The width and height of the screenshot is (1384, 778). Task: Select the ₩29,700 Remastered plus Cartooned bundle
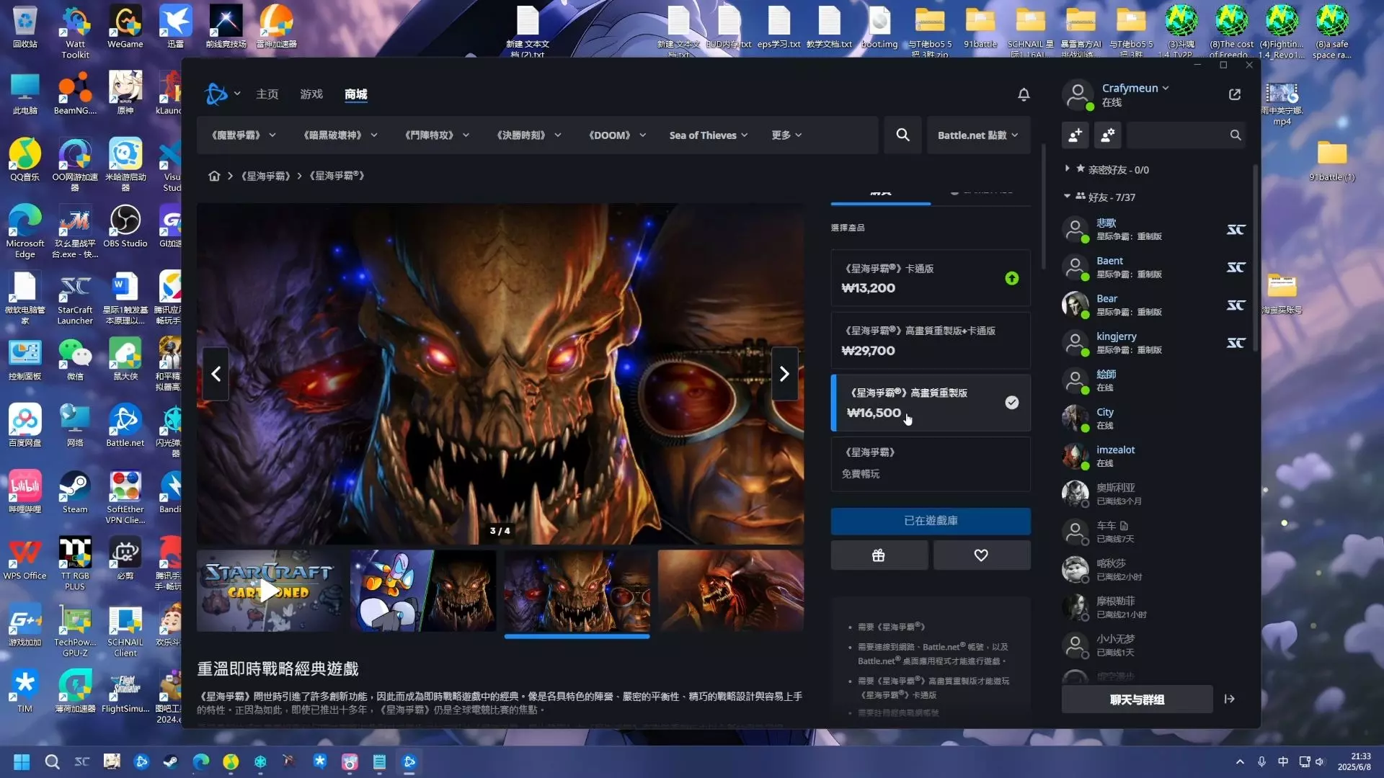click(930, 341)
